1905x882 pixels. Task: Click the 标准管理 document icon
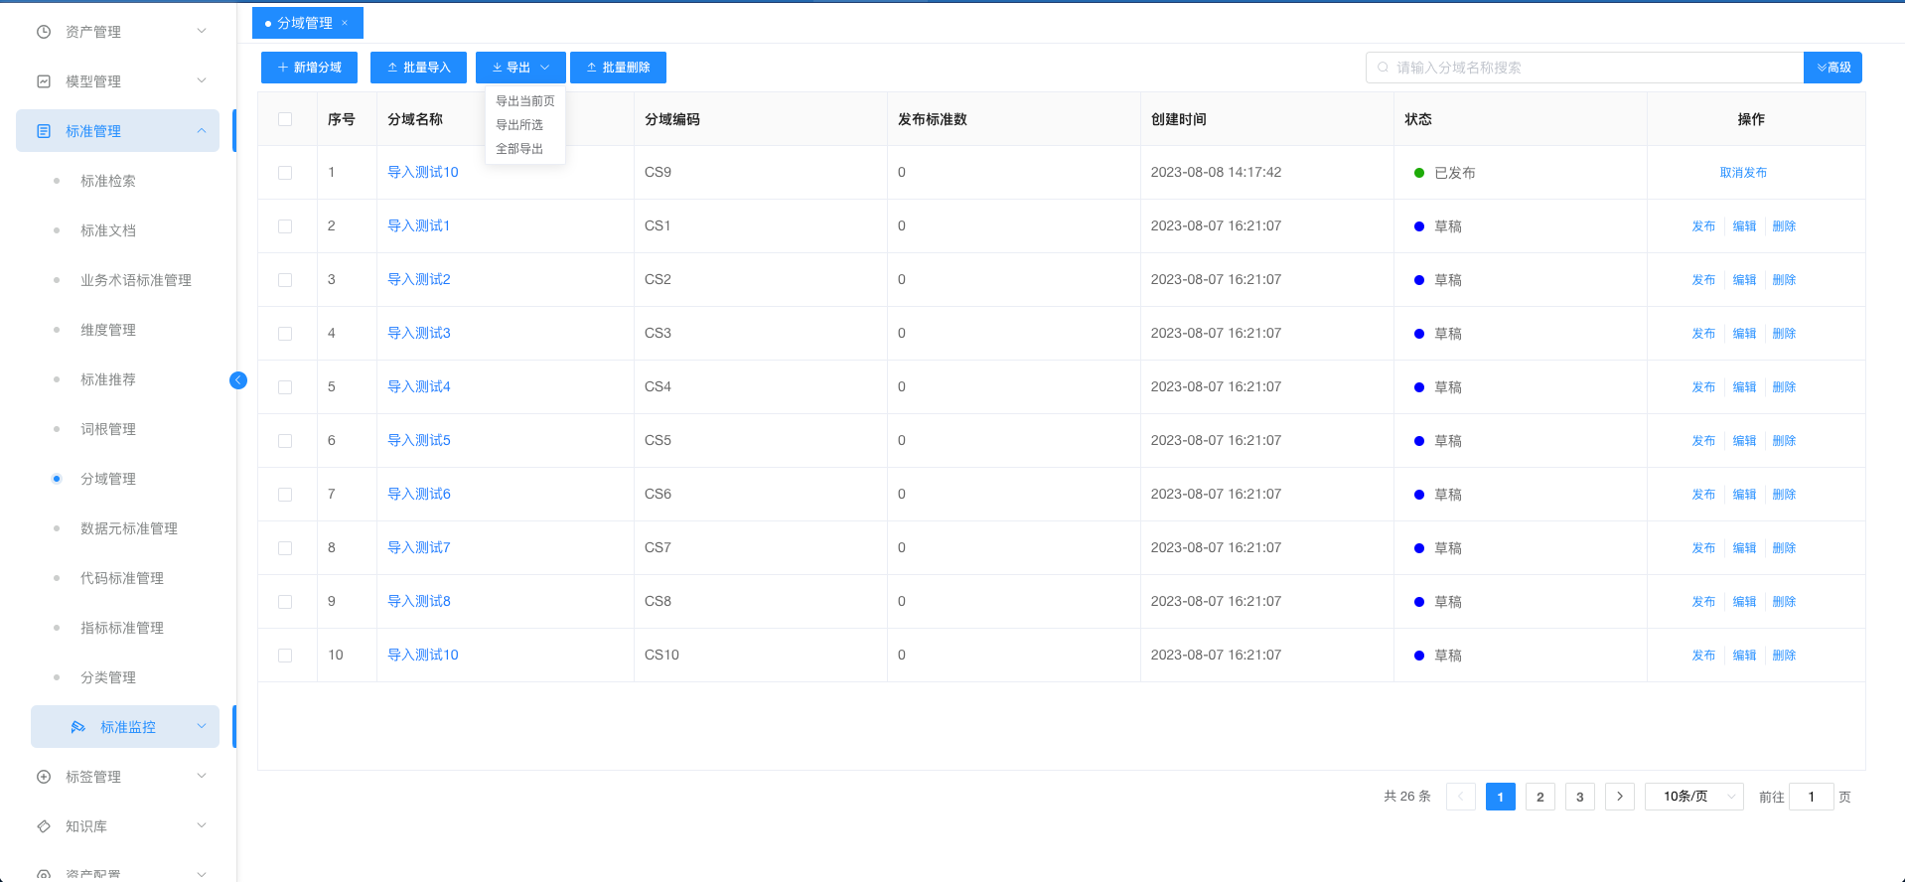44,131
